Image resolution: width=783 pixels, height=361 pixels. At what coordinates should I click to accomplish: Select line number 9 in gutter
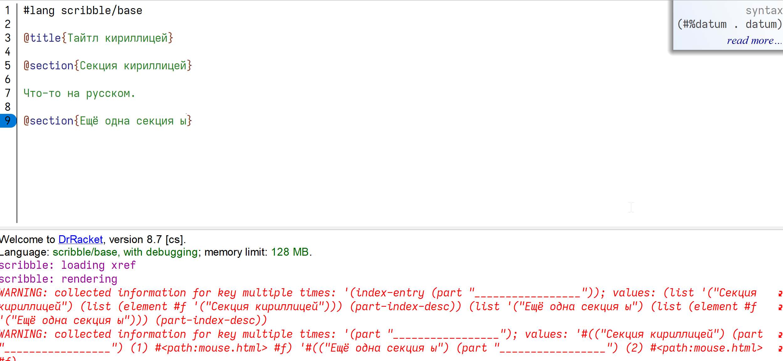[x=8, y=121]
